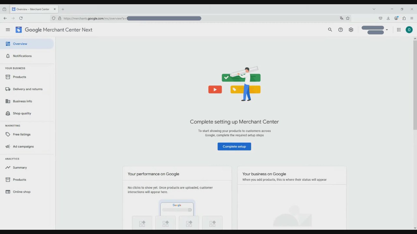Screen dimensions: 417x234
Task: Open the search icon in header
Action: [x=330, y=30]
